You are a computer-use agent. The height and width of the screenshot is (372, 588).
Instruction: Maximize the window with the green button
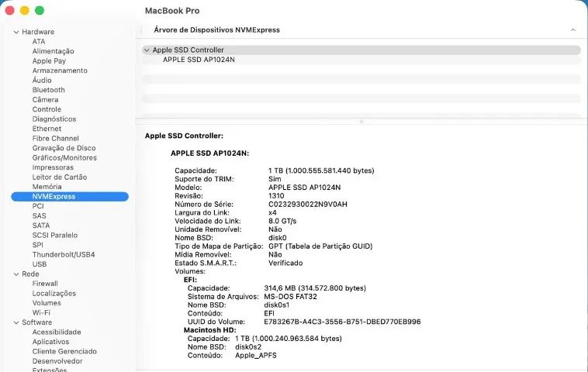[x=40, y=11]
